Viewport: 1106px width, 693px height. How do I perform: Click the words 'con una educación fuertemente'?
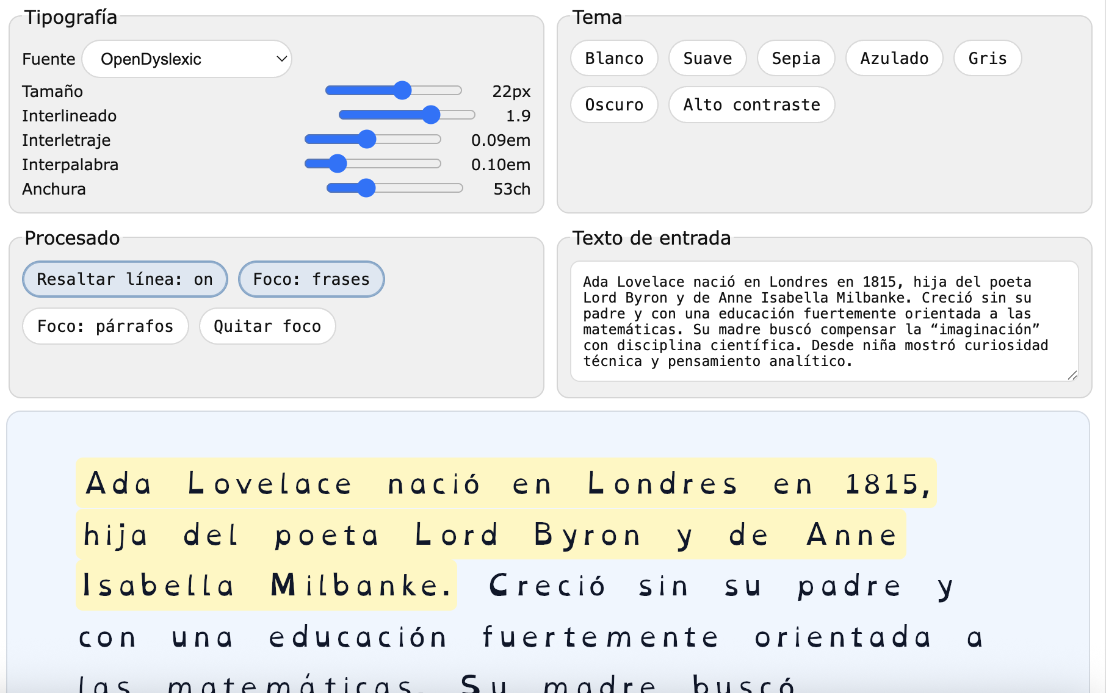pos(400,637)
